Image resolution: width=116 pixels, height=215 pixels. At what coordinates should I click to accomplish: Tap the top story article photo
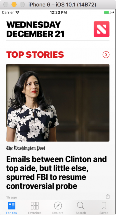click(x=58, y=103)
